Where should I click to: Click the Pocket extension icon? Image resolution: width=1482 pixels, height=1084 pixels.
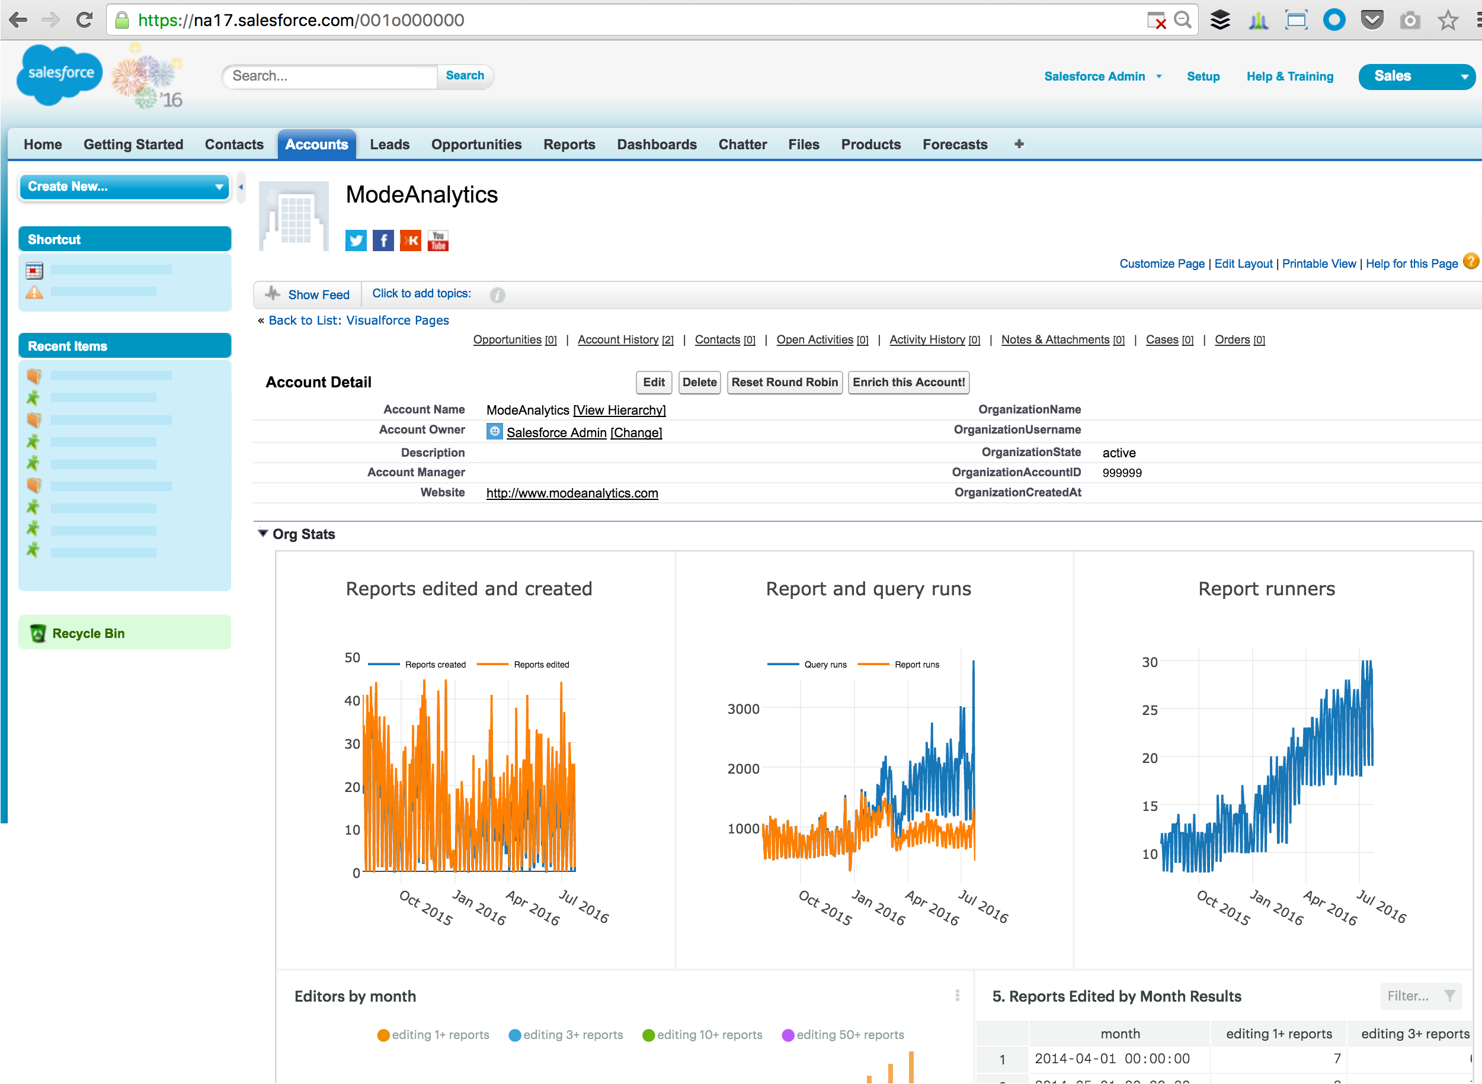click(1372, 20)
